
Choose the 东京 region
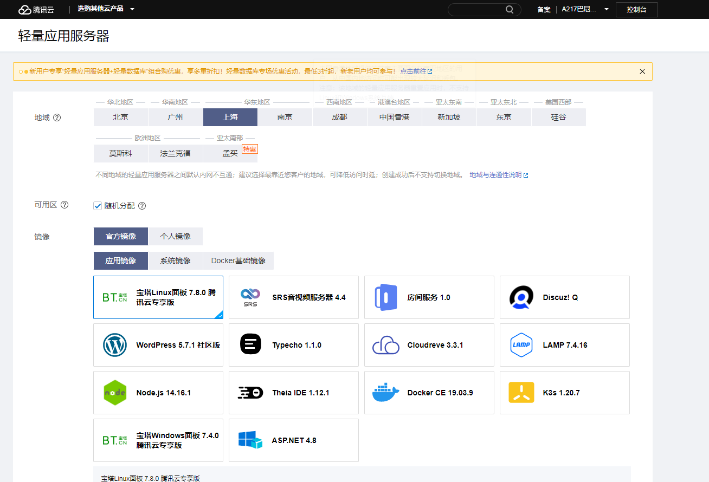point(504,117)
